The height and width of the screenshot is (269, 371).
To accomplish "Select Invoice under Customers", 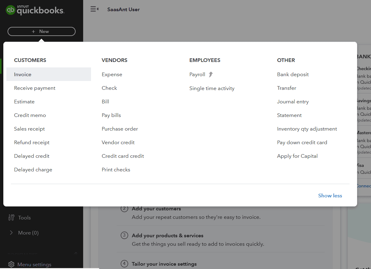I will 23,74.
